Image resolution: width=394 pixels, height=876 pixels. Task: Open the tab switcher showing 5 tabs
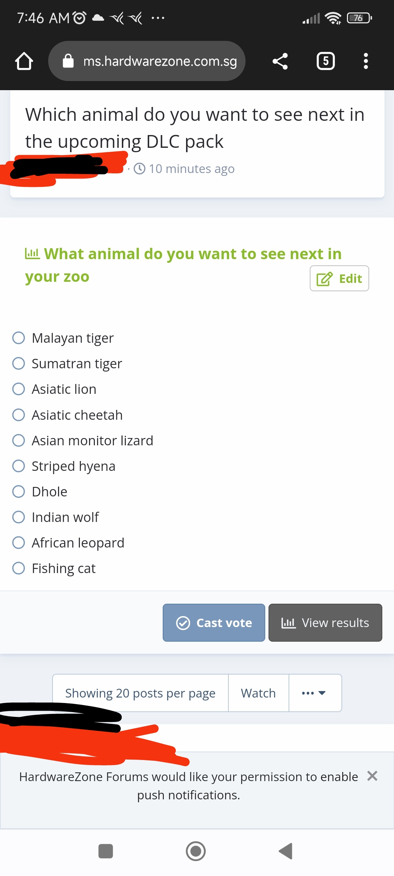[x=325, y=61]
